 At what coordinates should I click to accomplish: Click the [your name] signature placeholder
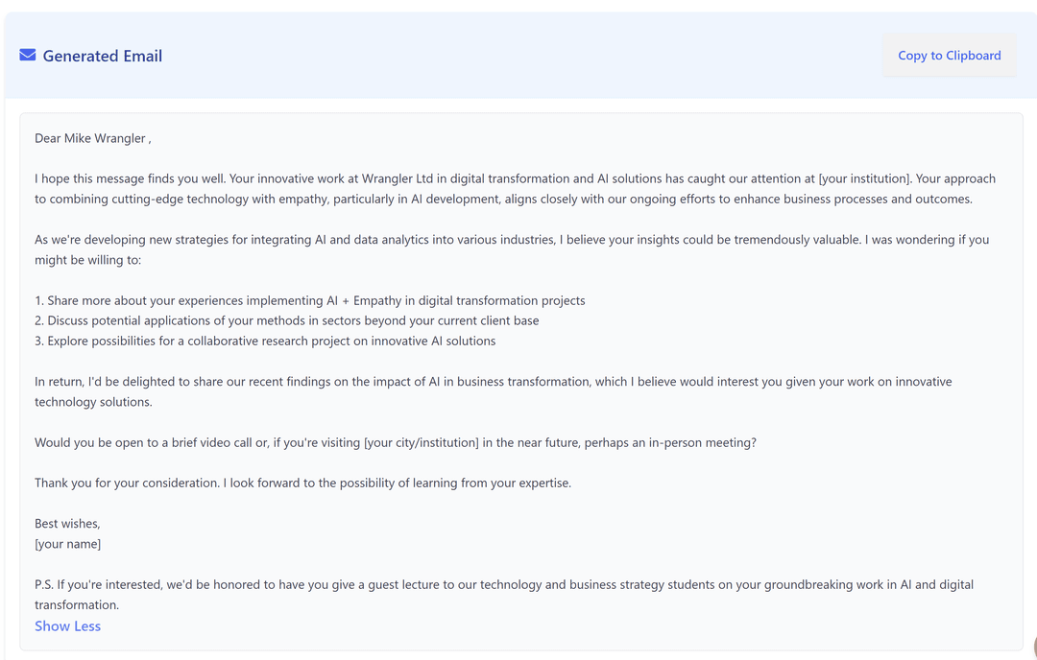point(67,543)
